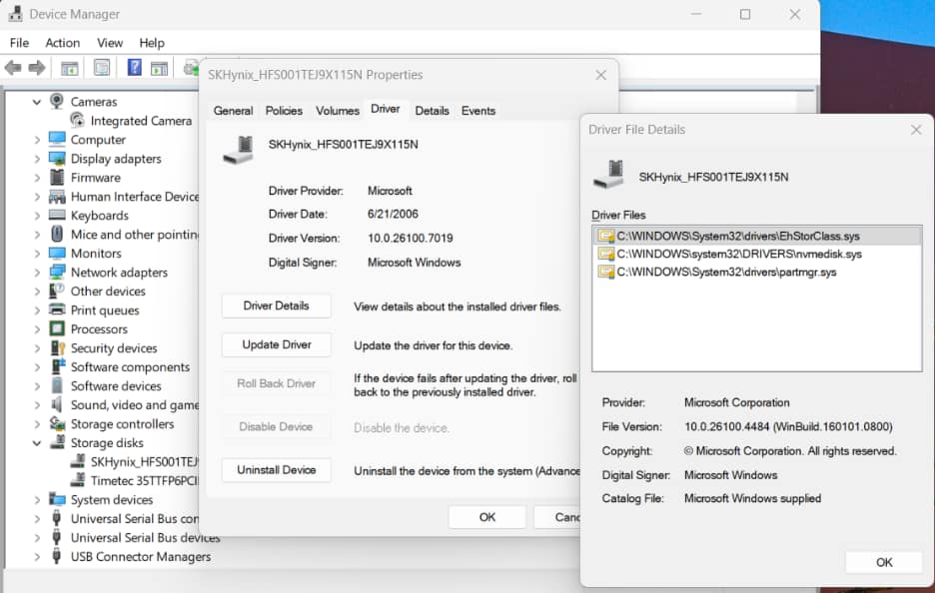Click the Keyboards category icon

pyautogui.click(x=57, y=216)
